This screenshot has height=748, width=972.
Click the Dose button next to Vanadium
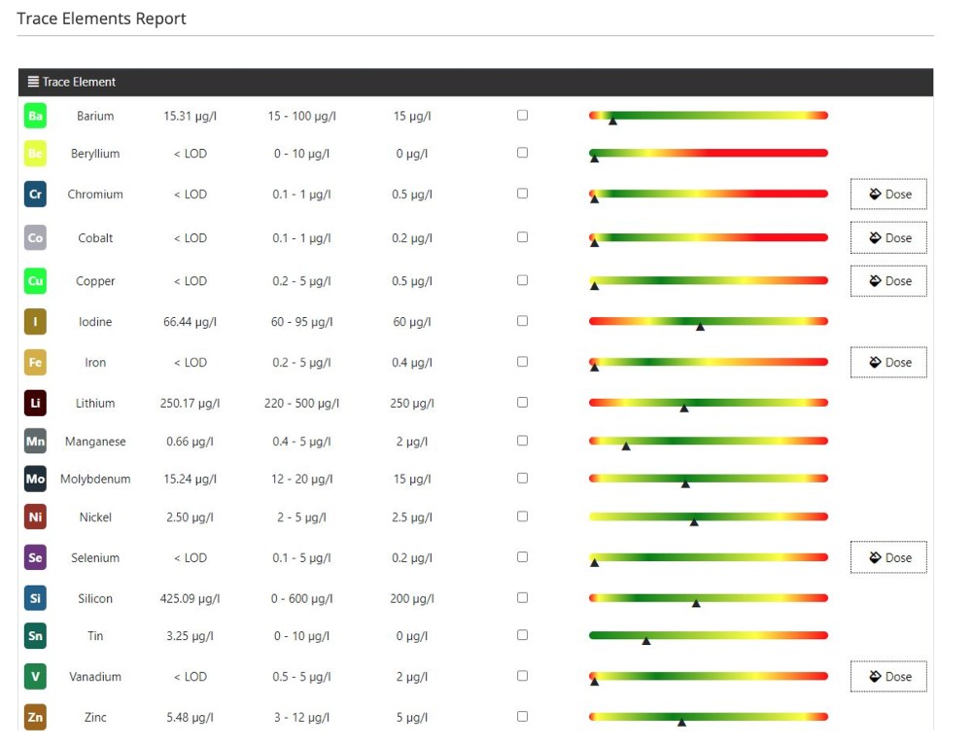click(x=887, y=676)
